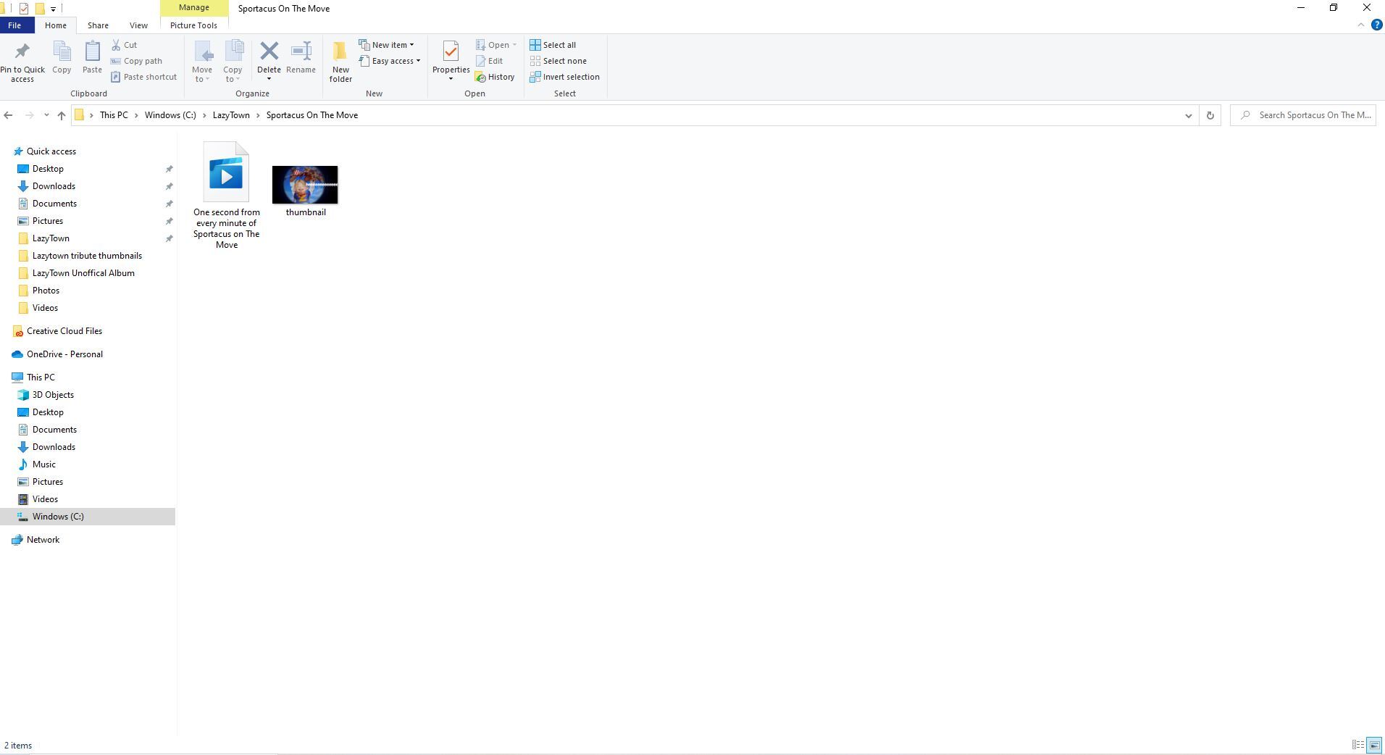Open the Picture Tools tab
This screenshot has width=1385, height=755.
pos(193,25)
